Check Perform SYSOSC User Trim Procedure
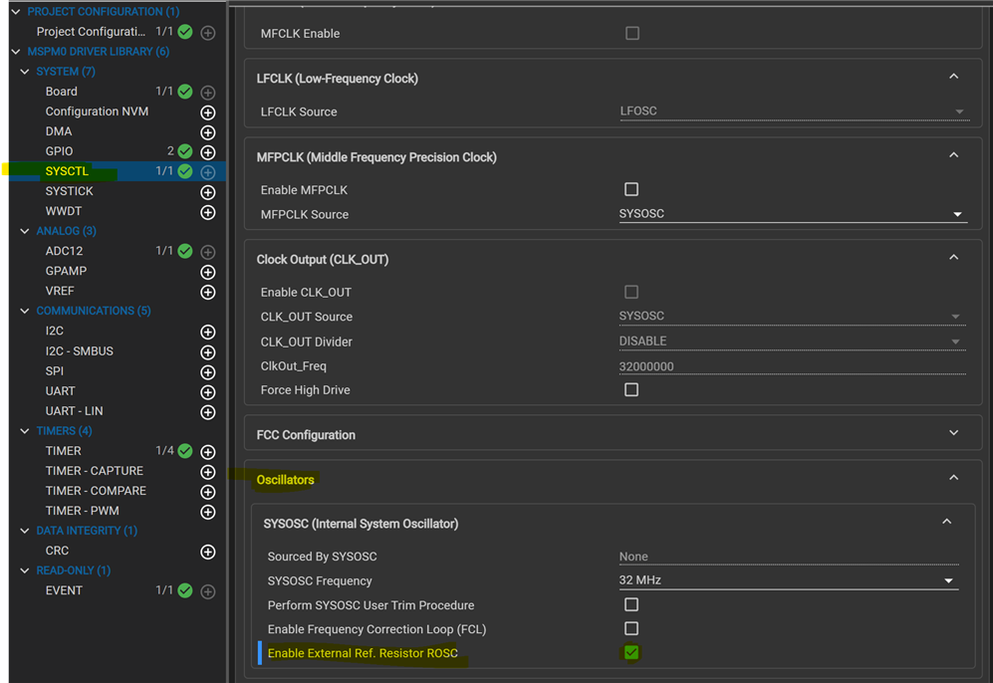993x683 pixels. coord(631,604)
